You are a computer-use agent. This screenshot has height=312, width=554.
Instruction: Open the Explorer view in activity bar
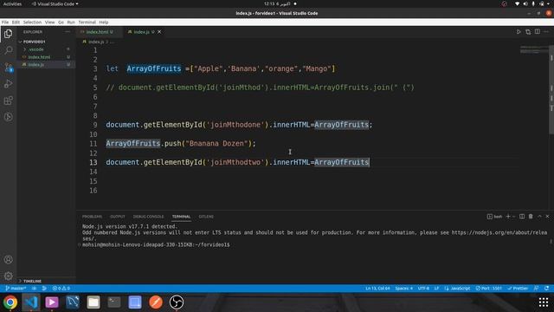click(8, 34)
